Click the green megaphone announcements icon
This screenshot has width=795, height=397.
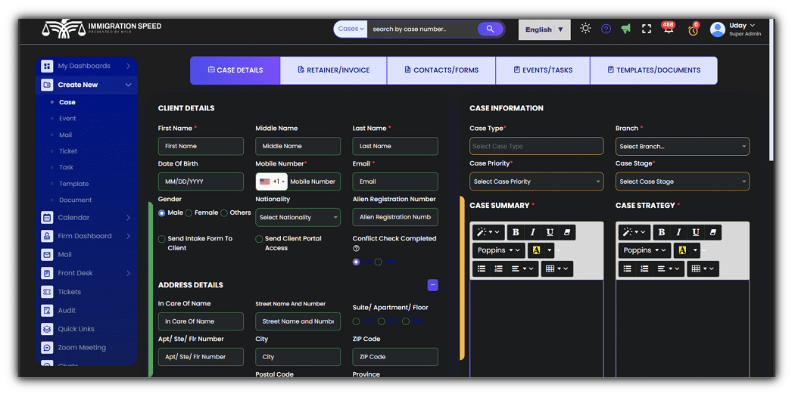(x=626, y=29)
